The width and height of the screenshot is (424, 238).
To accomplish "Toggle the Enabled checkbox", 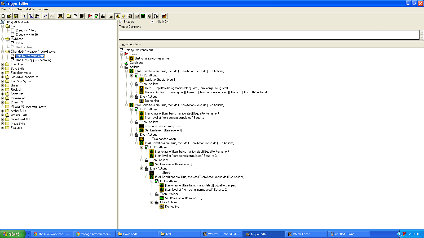I will [x=121, y=22].
